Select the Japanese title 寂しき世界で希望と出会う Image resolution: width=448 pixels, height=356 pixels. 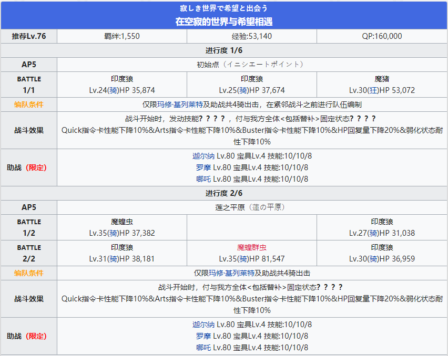pyautogui.click(x=223, y=8)
